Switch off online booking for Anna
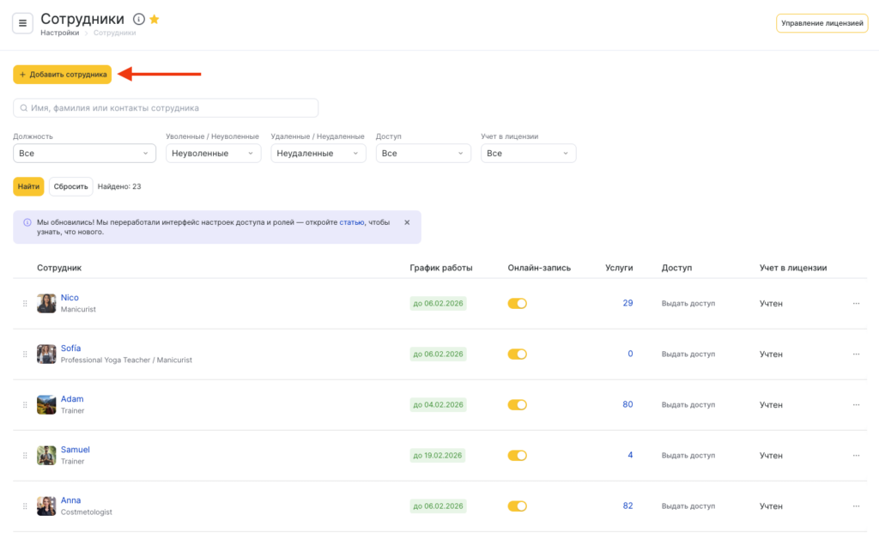The image size is (879, 533). pyautogui.click(x=517, y=506)
